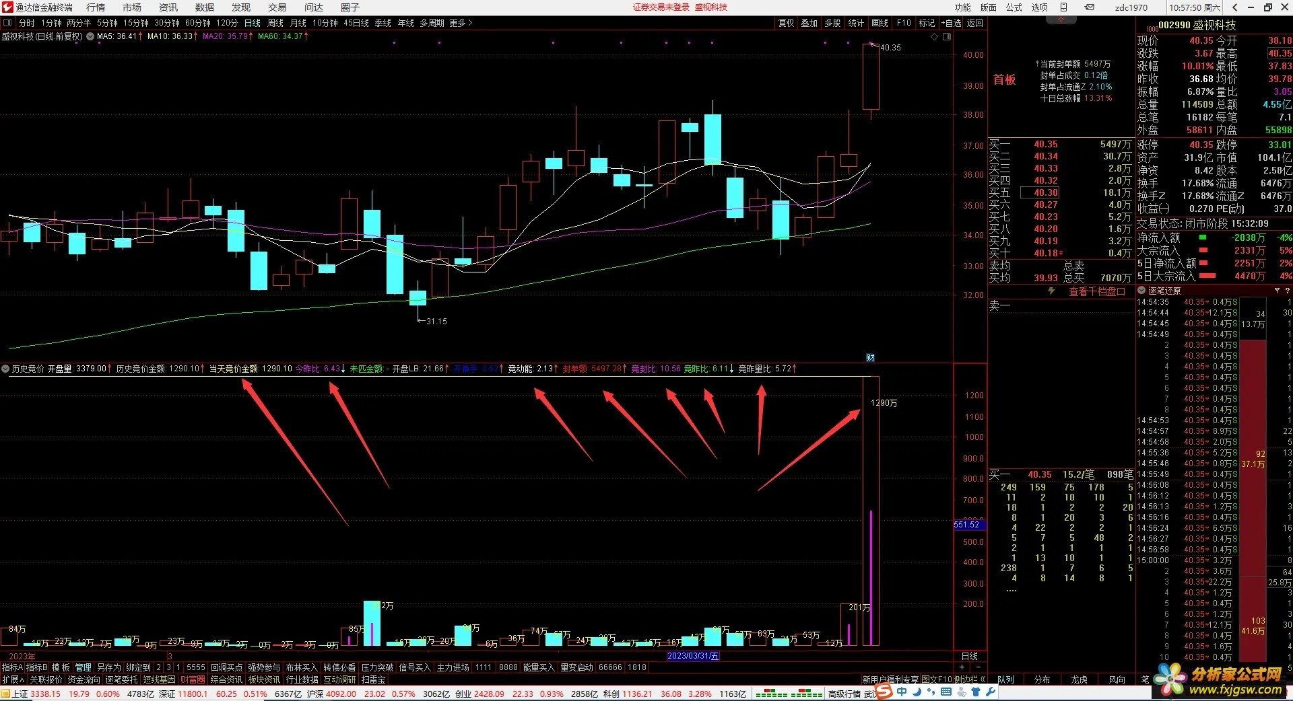
Task: Click the 返回 button
Action: pyautogui.click(x=975, y=23)
